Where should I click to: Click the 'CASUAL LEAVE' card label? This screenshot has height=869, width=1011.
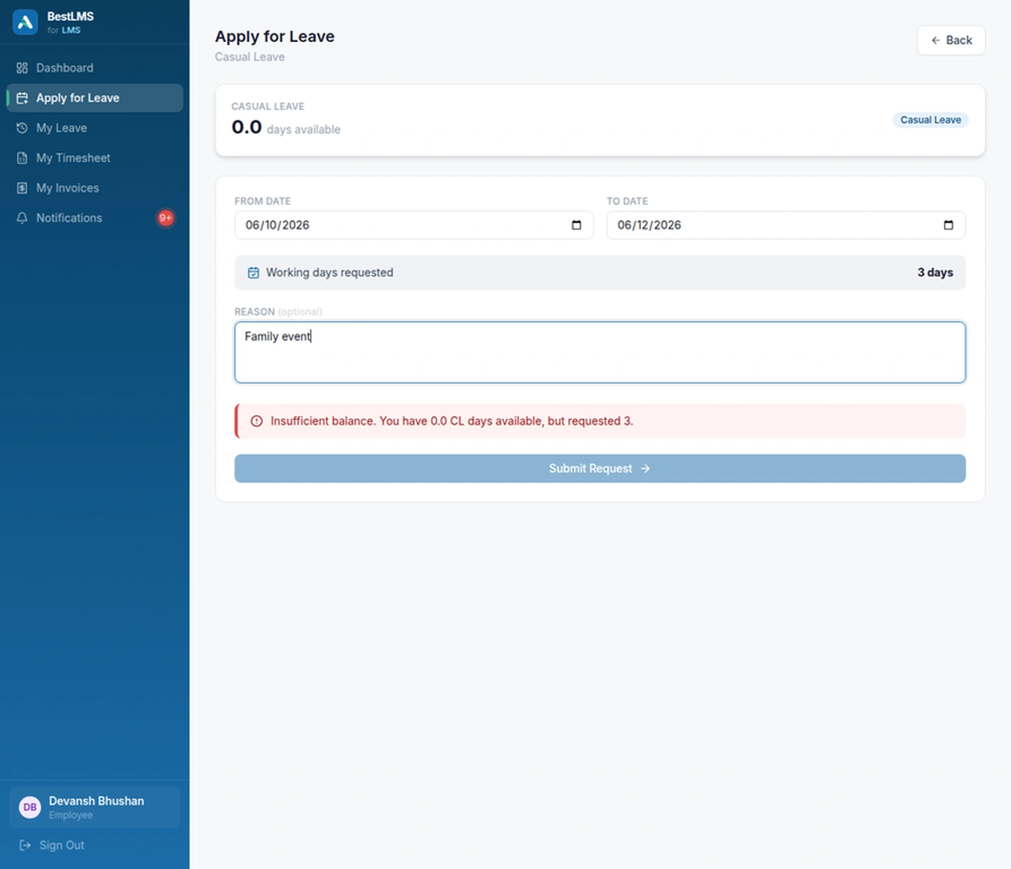coord(267,107)
